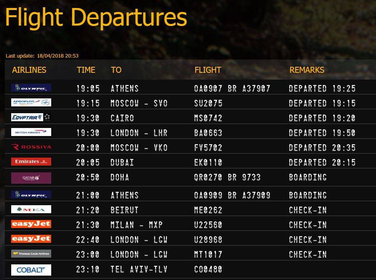Click the British Airways logo
The image size is (376, 280).
31,132
